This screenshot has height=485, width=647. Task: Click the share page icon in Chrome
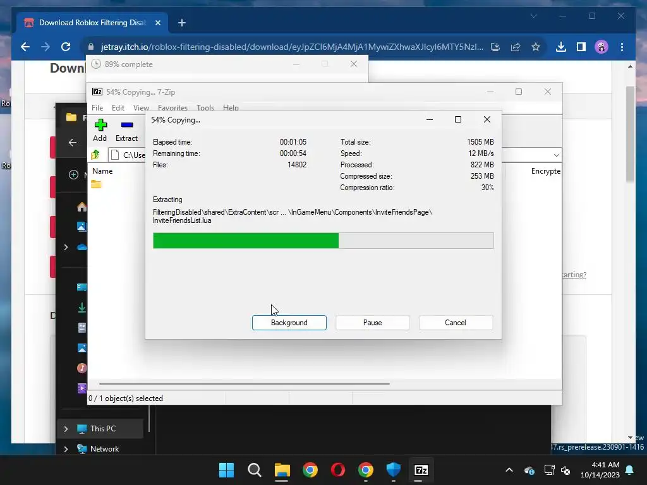tap(516, 47)
